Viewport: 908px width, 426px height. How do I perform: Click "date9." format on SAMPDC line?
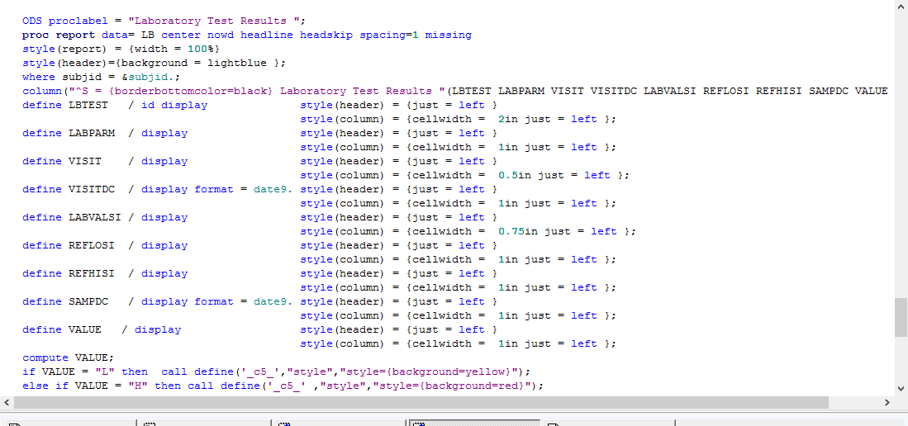pos(273,301)
